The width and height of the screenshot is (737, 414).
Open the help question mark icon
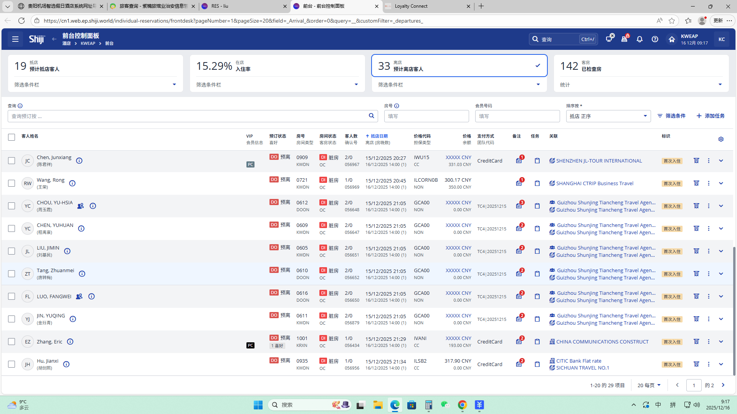pos(655,39)
